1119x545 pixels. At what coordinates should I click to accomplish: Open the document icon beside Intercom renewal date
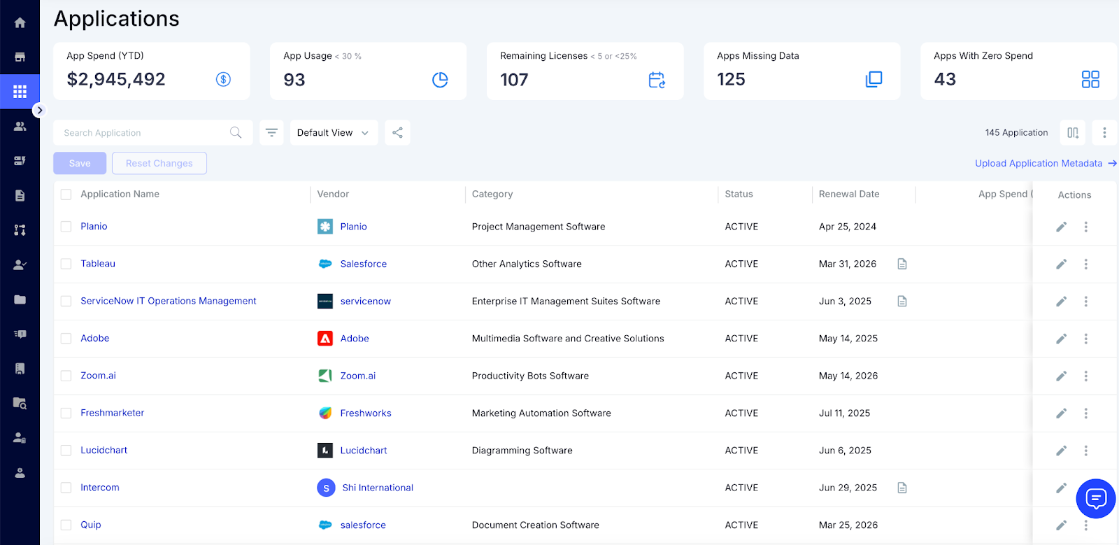coord(902,488)
